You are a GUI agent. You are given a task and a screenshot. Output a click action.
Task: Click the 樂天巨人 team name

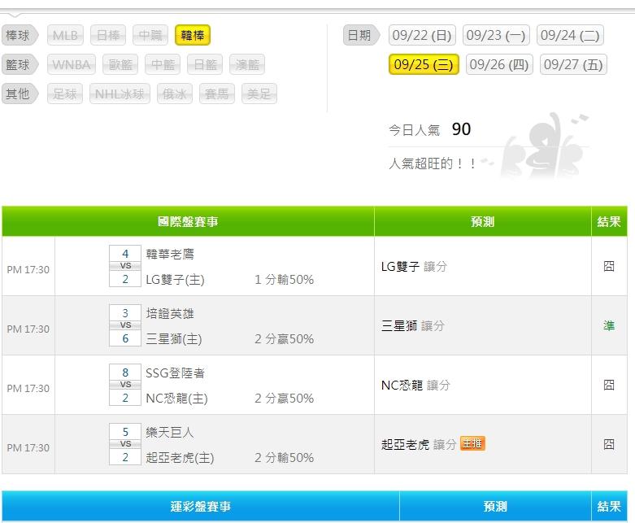(x=170, y=432)
